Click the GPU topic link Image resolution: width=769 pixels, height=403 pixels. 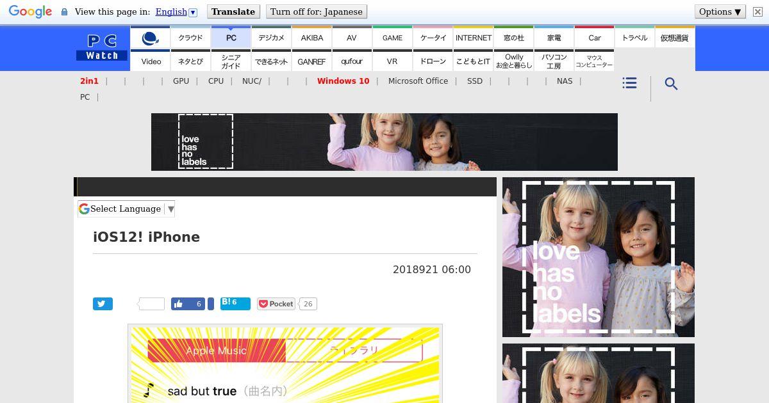click(x=181, y=81)
